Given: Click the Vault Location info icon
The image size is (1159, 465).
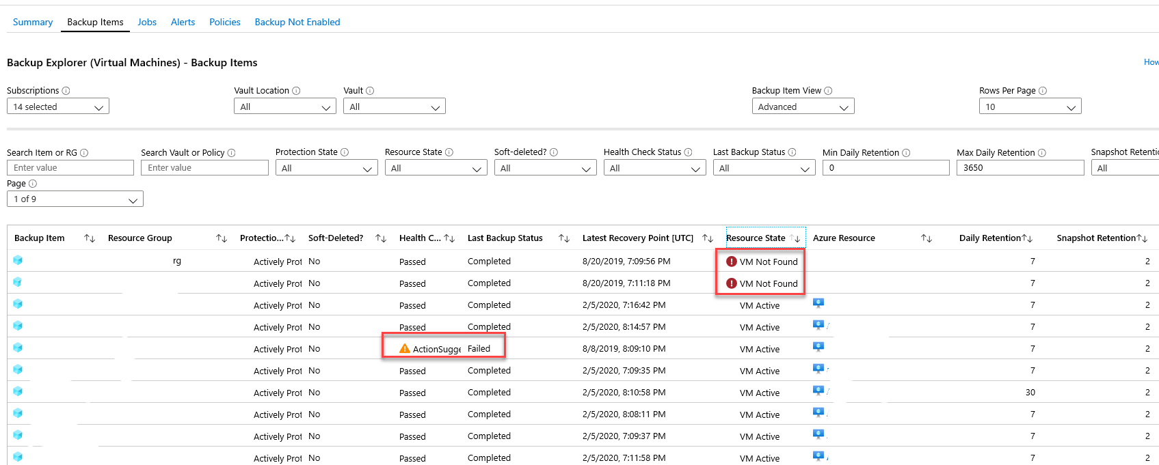Looking at the screenshot, I should pos(297,91).
